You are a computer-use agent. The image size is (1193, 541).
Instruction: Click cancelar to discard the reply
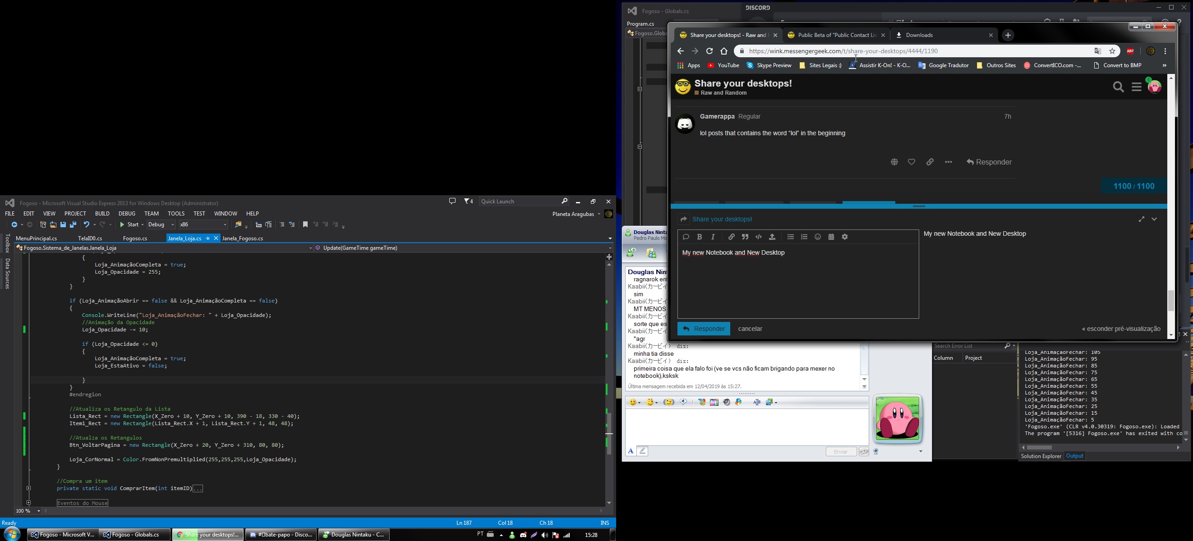point(750,329)
